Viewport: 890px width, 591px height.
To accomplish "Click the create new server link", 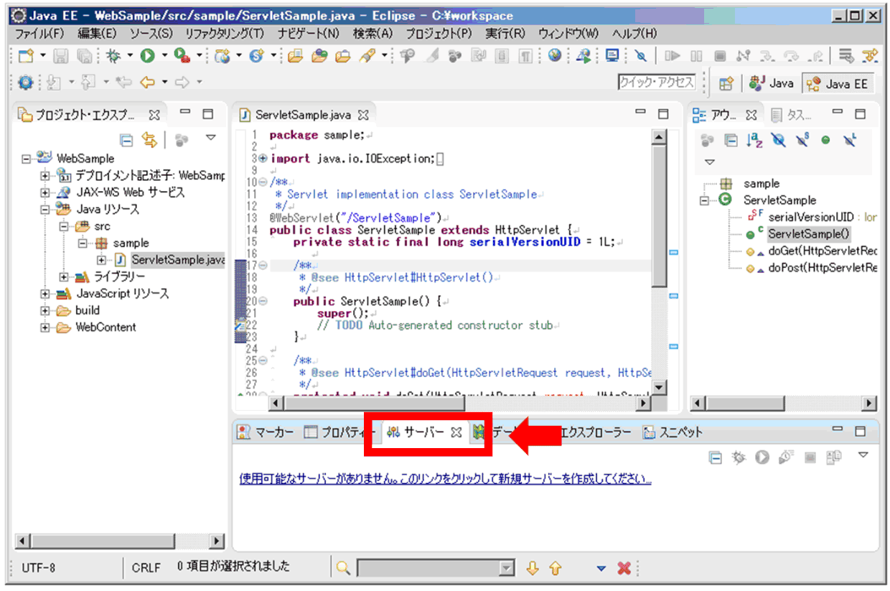I will coord(445,479).
